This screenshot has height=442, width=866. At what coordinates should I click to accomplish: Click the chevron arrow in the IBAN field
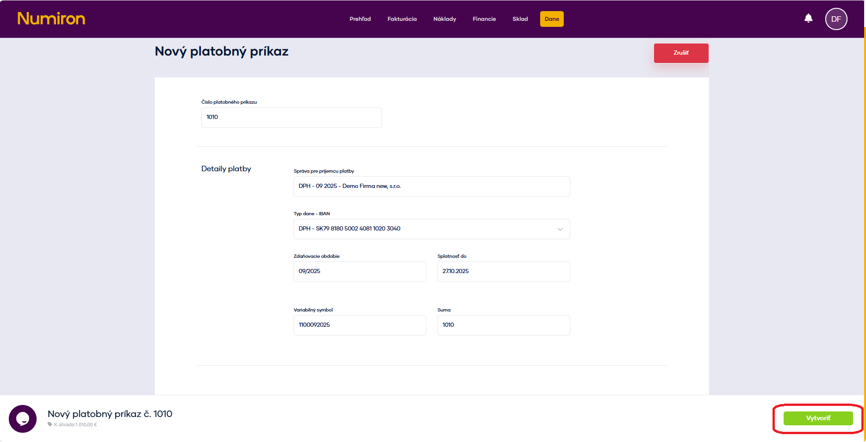tap(560, 229)
